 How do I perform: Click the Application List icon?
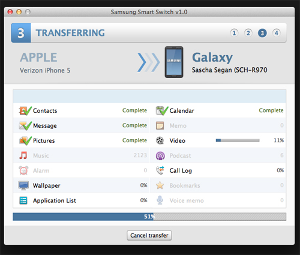tap(23, 200)
